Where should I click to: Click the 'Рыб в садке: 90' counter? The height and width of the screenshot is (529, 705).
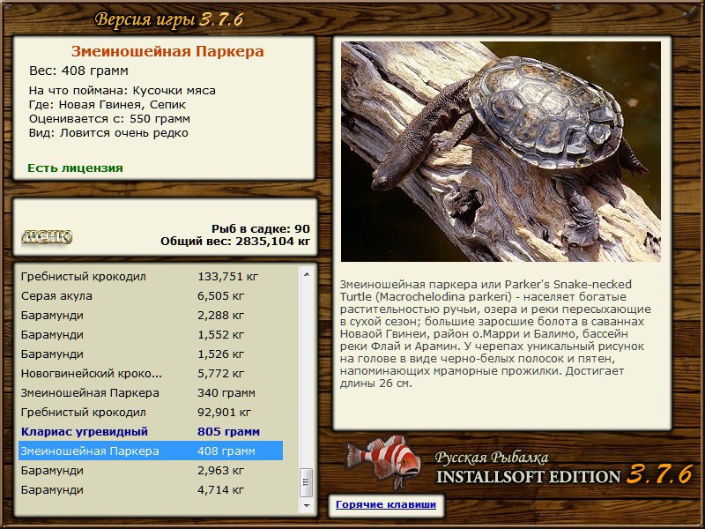tap(261, 228)
